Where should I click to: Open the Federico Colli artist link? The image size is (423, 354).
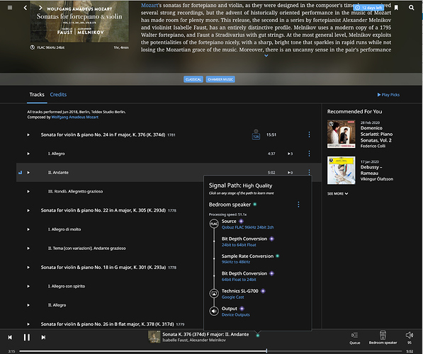point(373,146)
